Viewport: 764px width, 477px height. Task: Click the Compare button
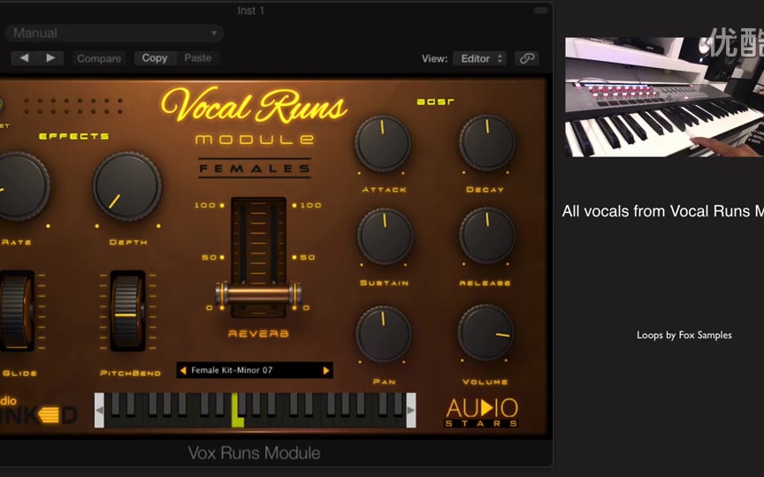99,58
